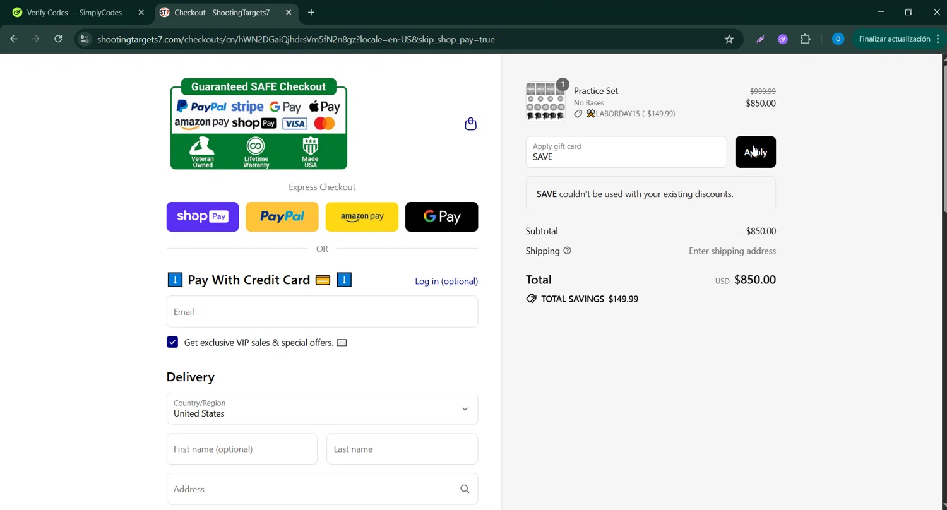The width and height of the screenshot is (947, 510).
Task: Focus the Last name field
Action: [402, 449]
